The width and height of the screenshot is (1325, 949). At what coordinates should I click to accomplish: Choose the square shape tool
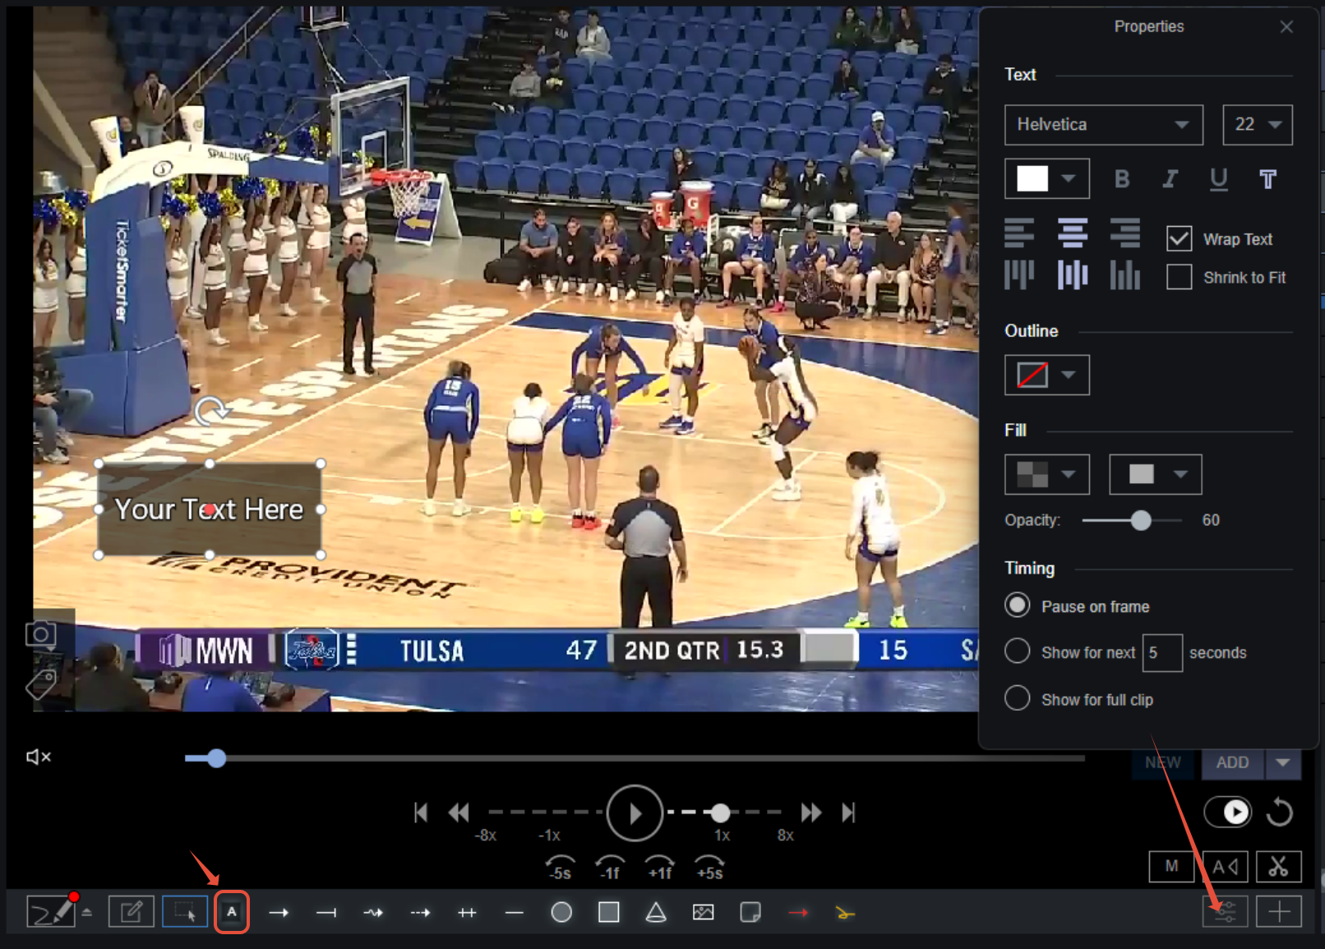point(608,912)
